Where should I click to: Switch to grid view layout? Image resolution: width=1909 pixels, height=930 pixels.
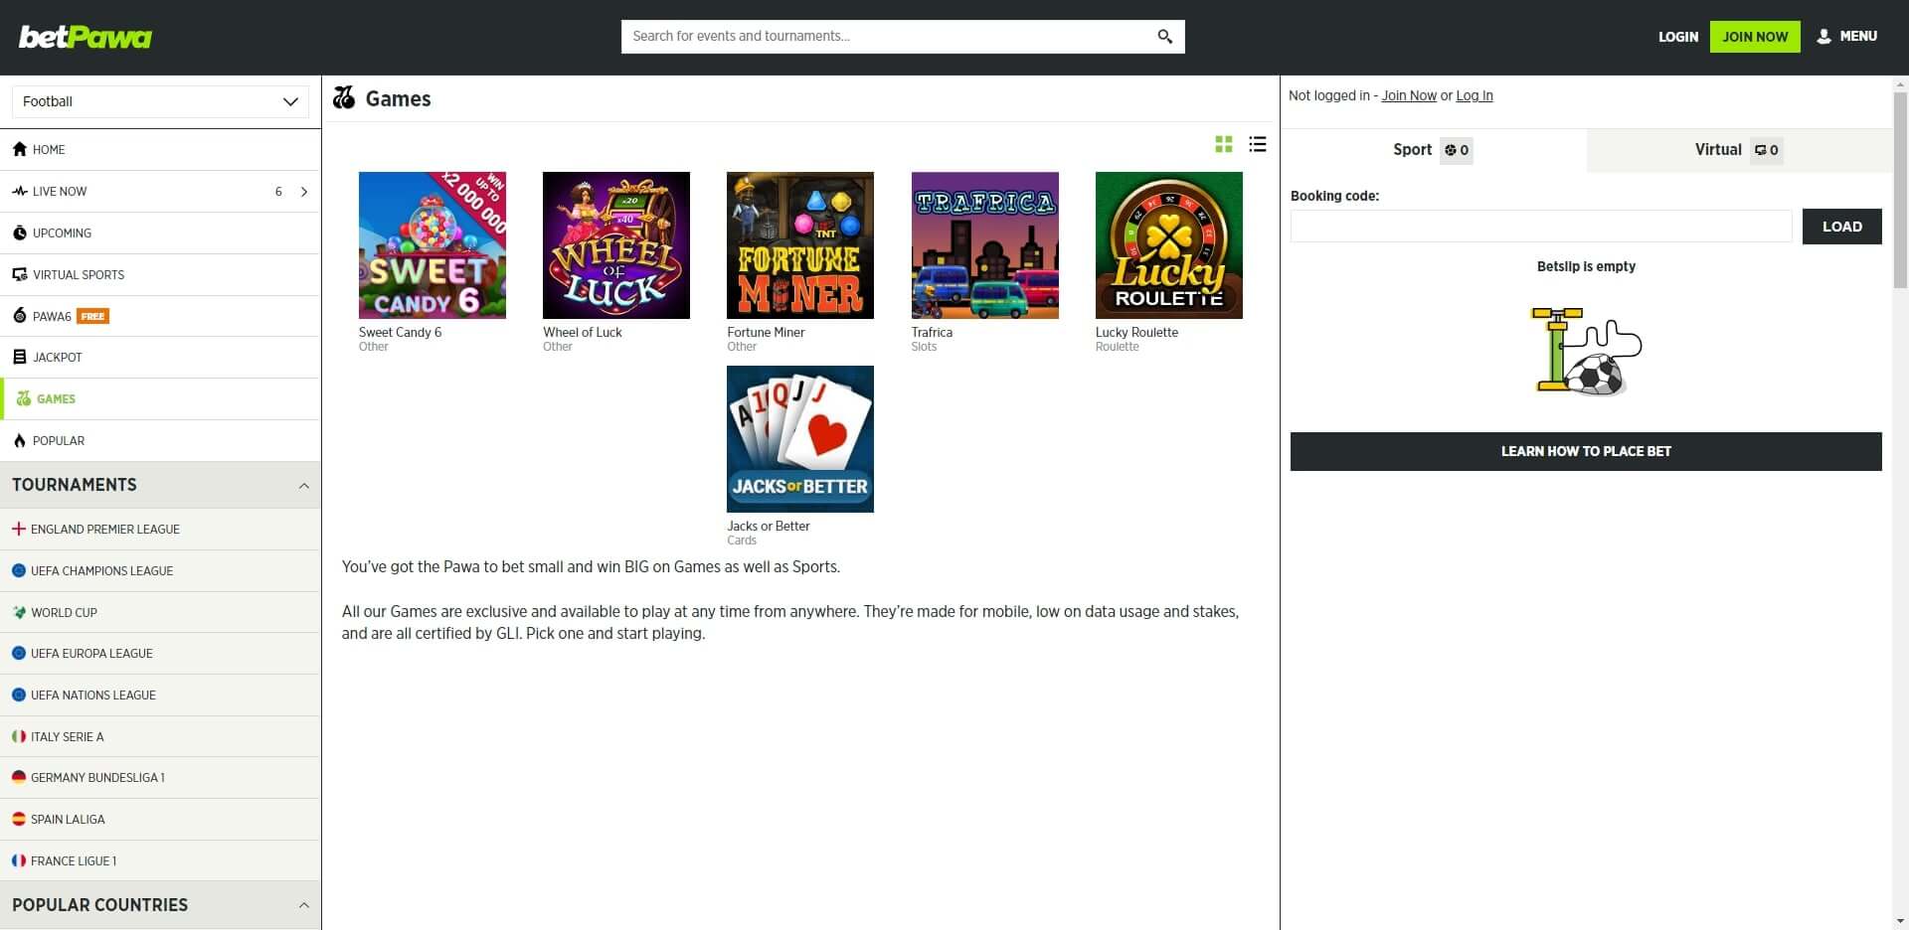point(1224,144)
